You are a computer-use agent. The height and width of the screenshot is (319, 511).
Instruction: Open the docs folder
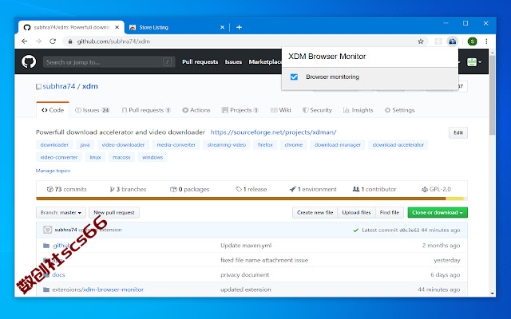tap(58, 274)
